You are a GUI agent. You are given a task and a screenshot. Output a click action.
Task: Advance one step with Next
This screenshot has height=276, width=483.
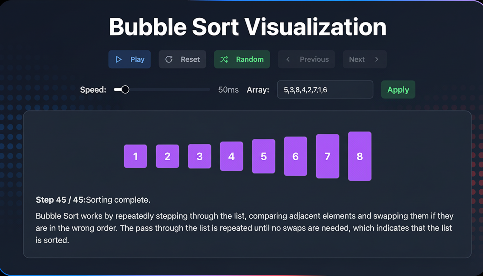tap(365, 59)
